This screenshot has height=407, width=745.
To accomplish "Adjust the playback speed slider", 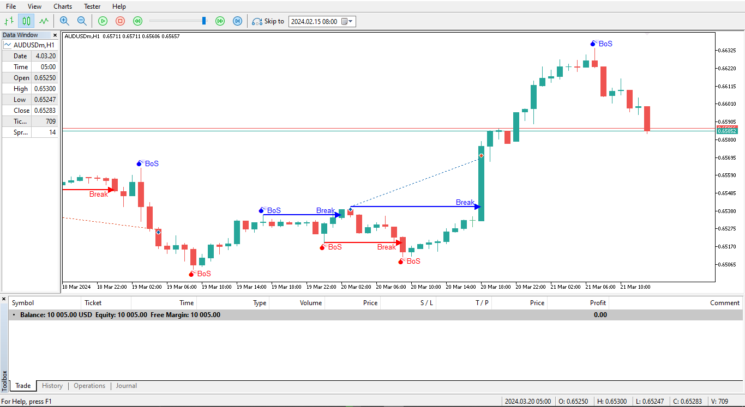I will tap(203, 21).
